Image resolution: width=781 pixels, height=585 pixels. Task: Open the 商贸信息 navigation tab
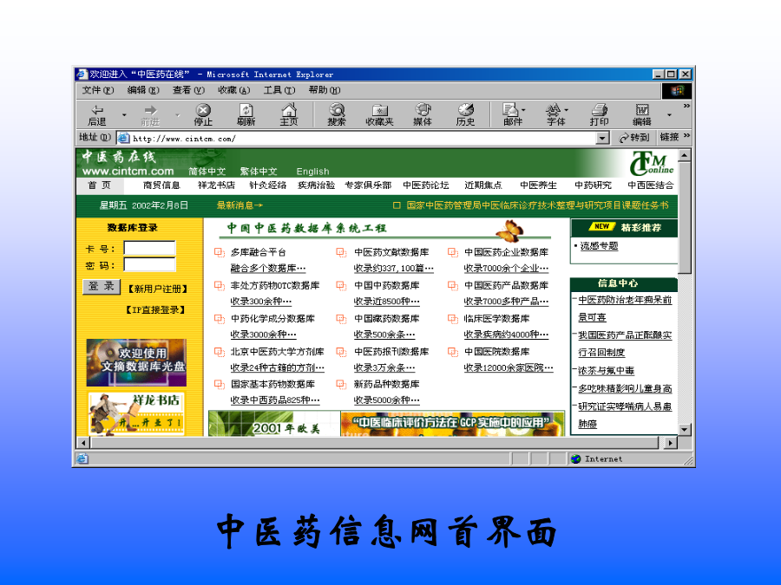pos(161,185)
